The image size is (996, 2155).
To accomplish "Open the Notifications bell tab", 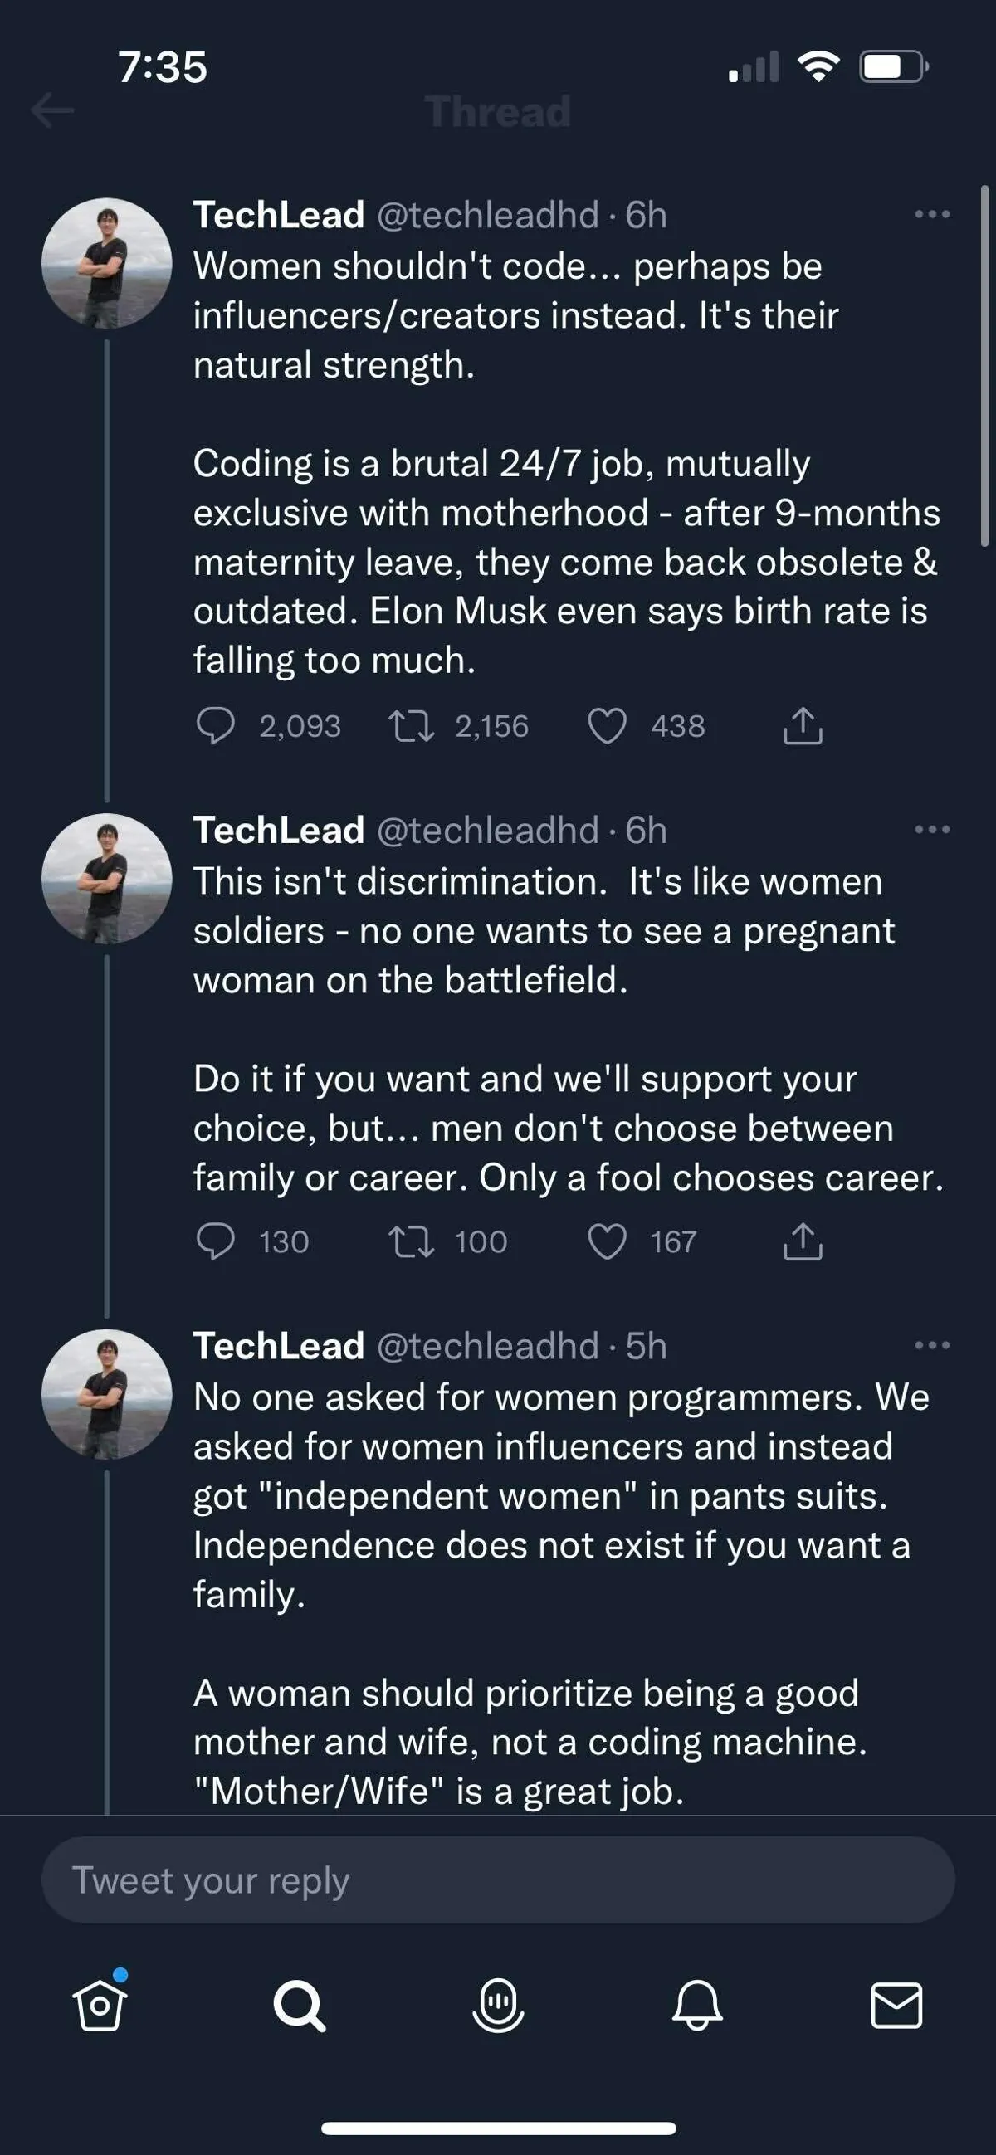I will point(697,2006).
